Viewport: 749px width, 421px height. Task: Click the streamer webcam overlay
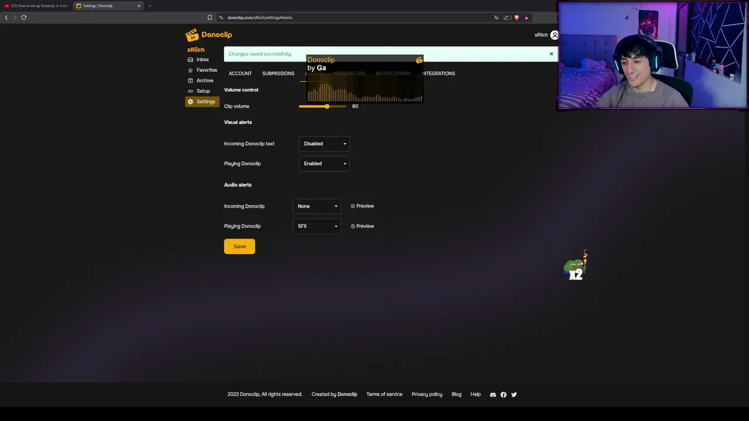(652, 56)
